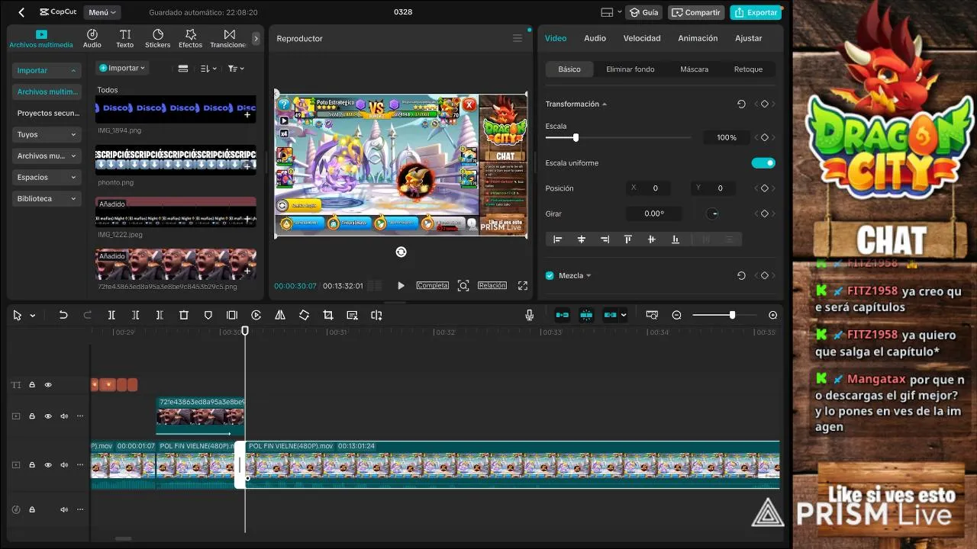
Task: Uncheck the Mezcla checkbox
Action: tap(550, 275)
